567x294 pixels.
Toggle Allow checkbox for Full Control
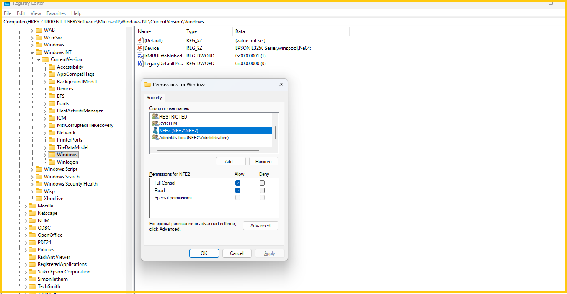[x=238, y=183]
